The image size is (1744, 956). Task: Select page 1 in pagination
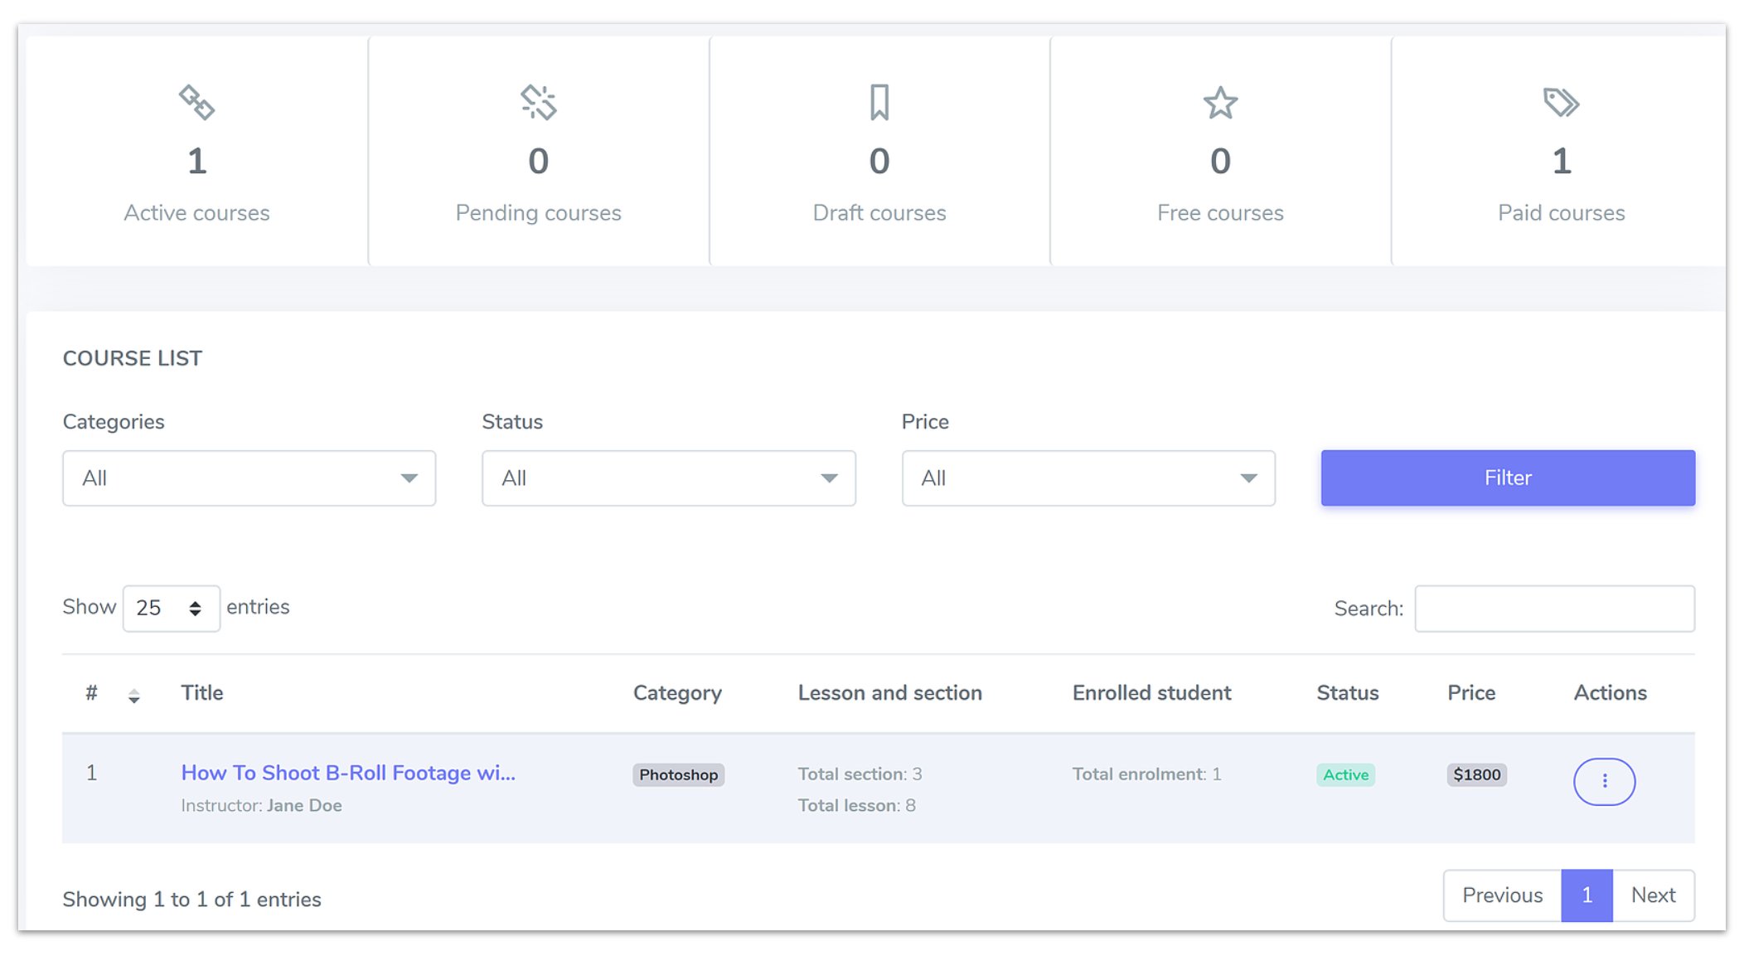tap(1587, 895)
